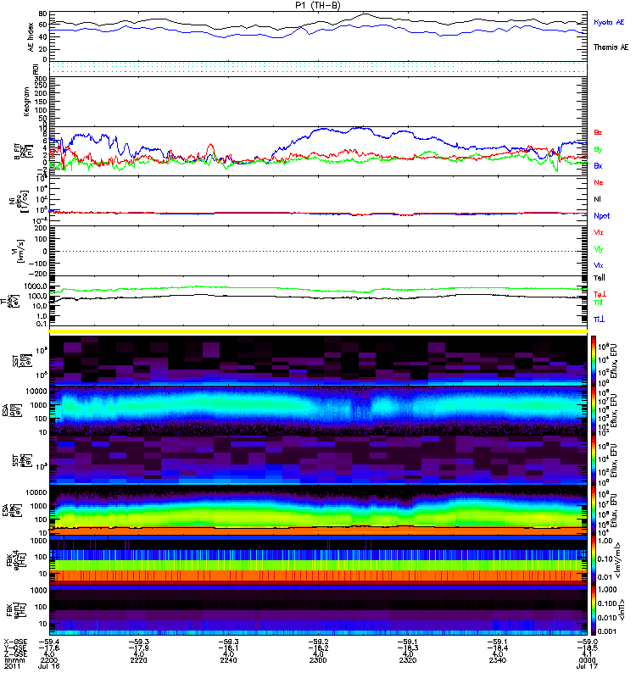
Task: Click the yellow horizontal time bar
Action: click(319, 331)
